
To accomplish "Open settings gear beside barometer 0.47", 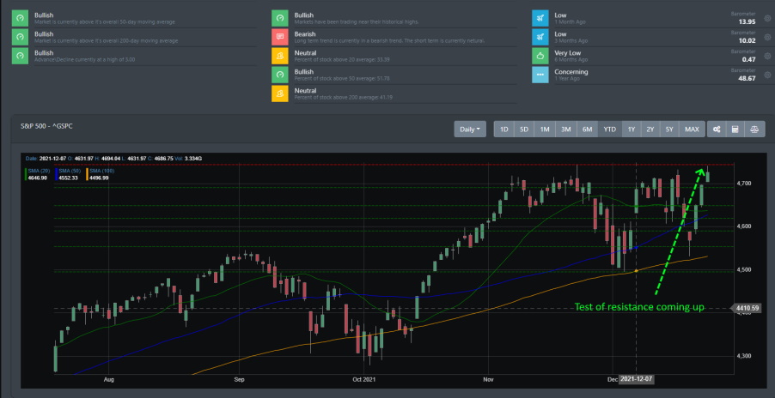I will tap(767, 56).
